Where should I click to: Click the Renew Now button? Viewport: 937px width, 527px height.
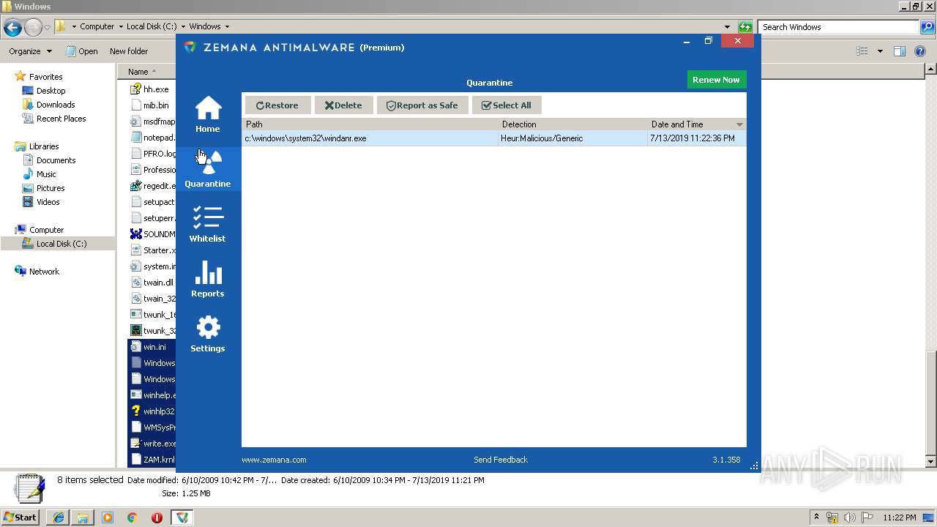[x=716, y=80]
